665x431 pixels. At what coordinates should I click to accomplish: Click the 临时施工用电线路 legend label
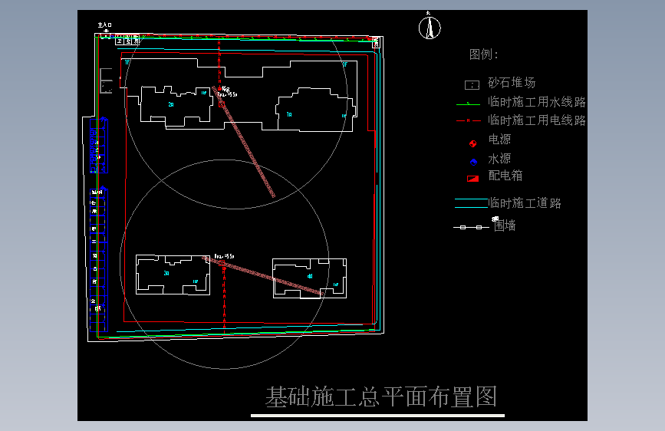tap(537, 120)
